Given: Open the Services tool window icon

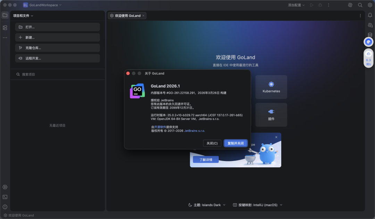Looking at the screenshot, I should point(5,187).
